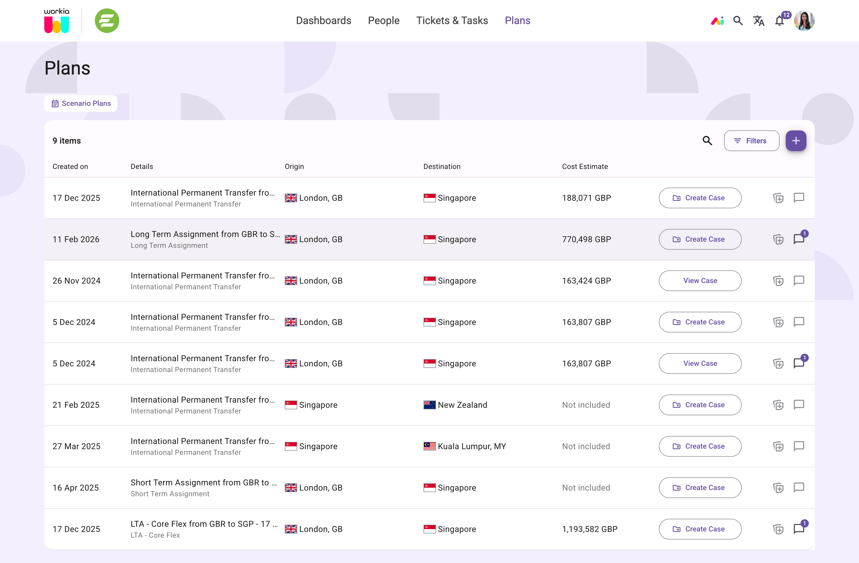View Case for the 26 Nov 2024 plan
This screenshot has height=563, width=859.
click(x=700, y=281)
